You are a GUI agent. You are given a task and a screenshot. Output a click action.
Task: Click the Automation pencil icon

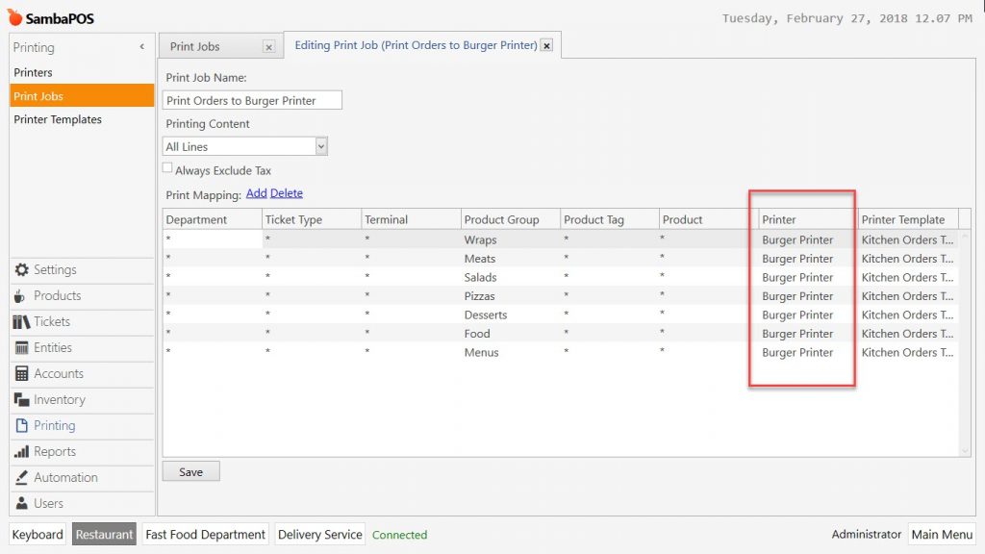[x=22, y=477]
